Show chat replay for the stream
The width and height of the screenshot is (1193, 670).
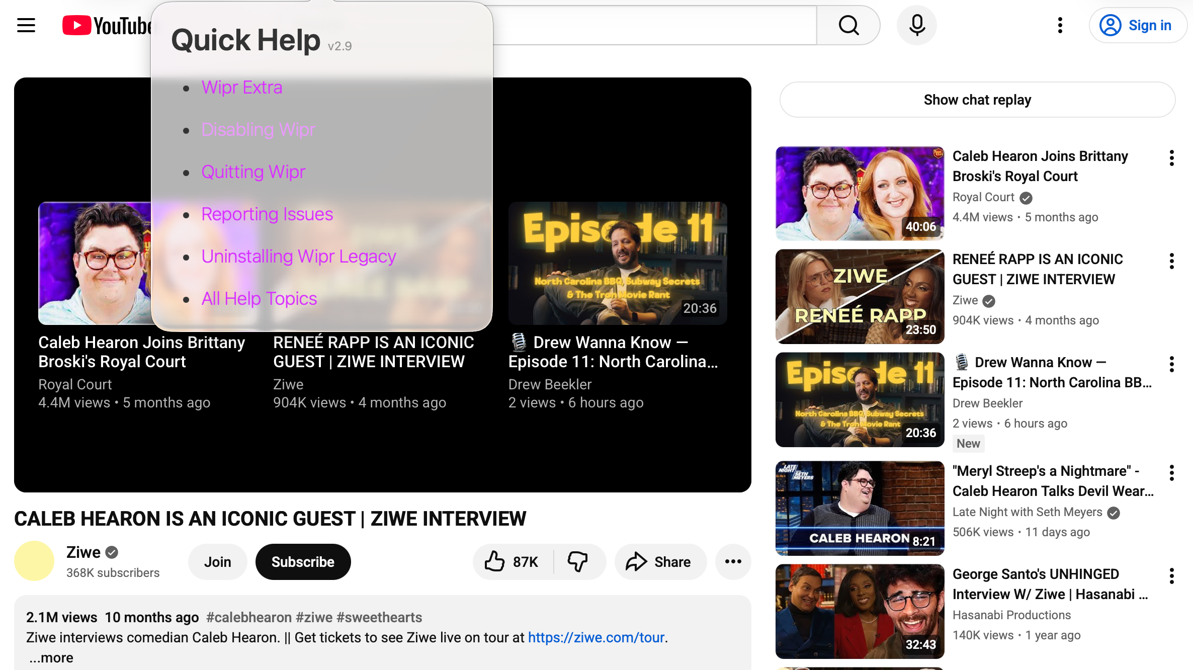pos(977,100)
